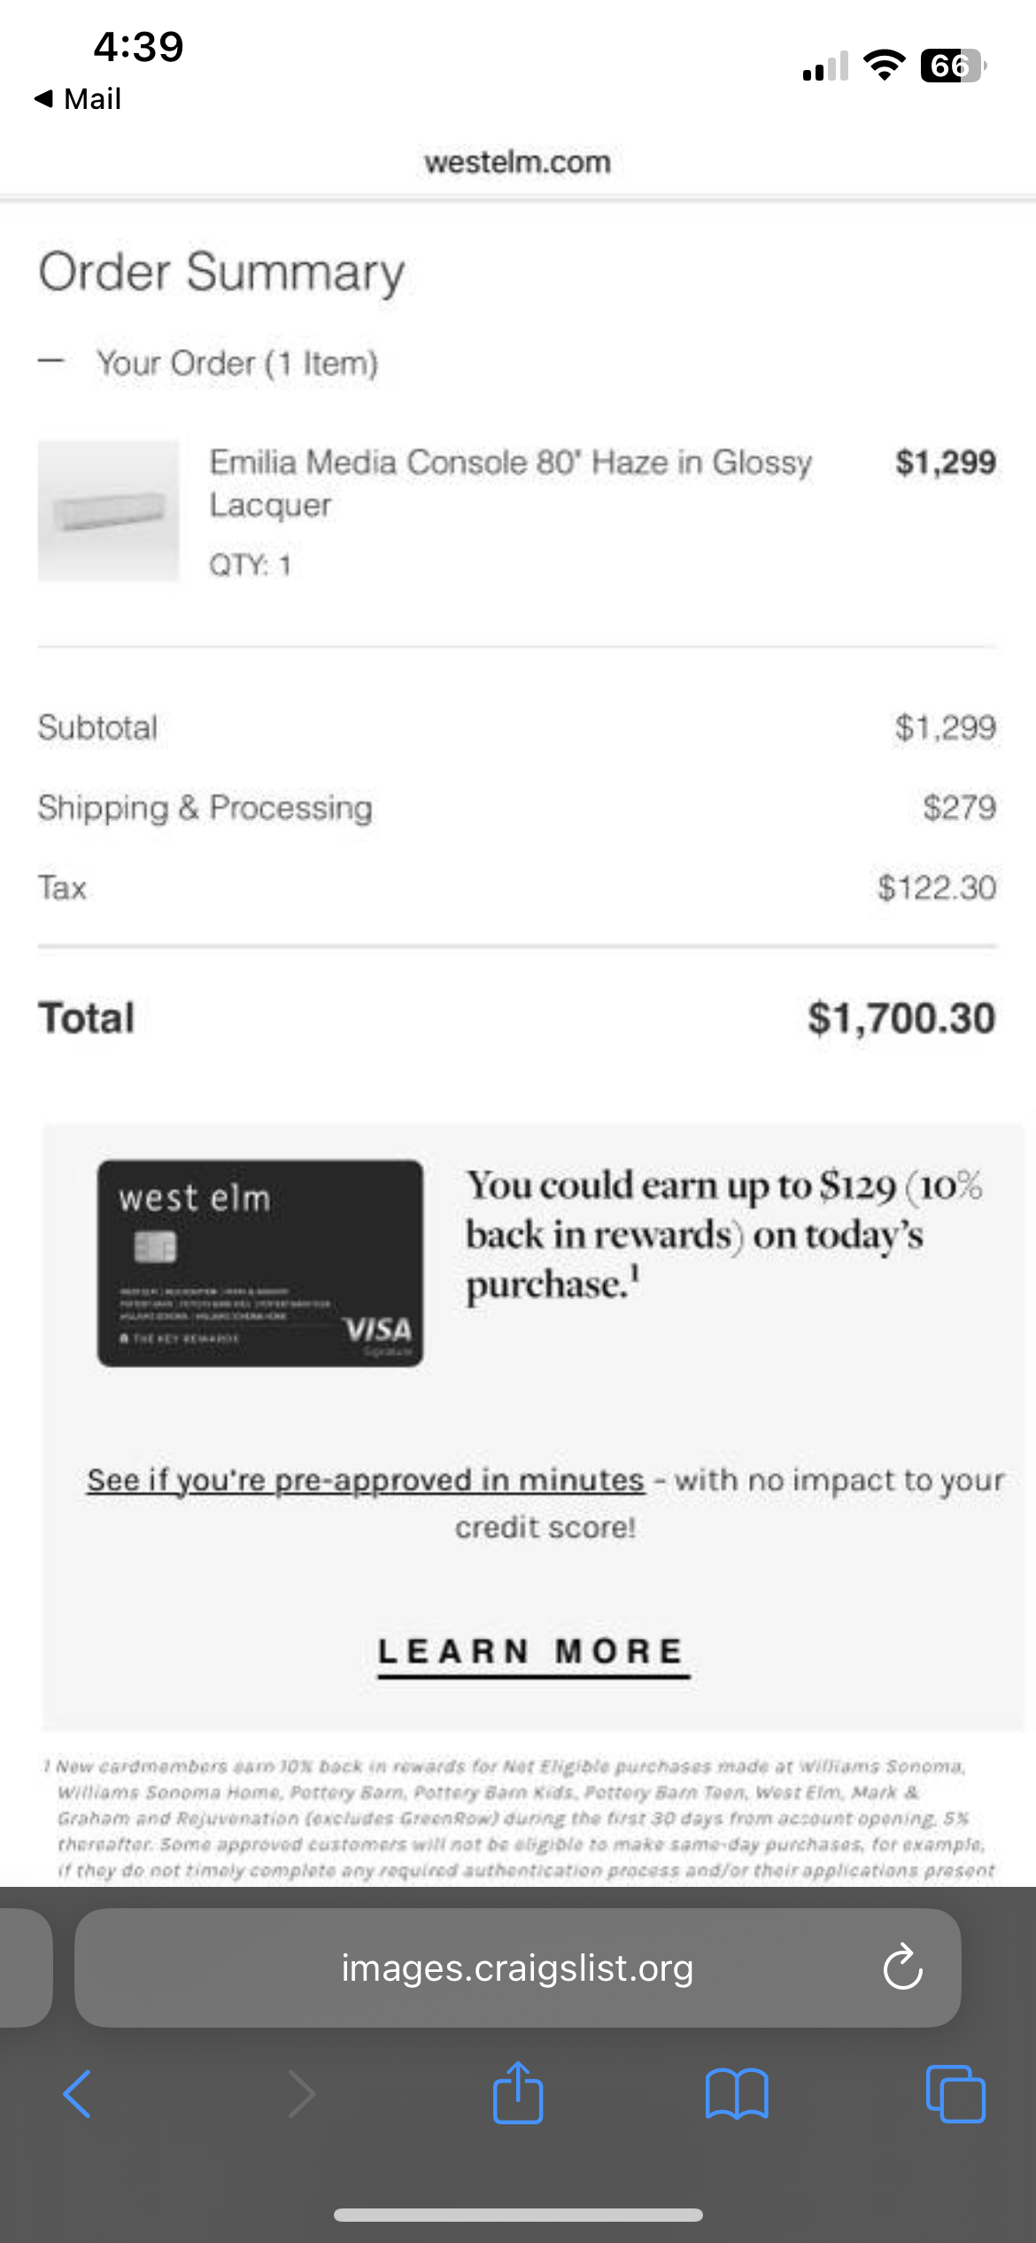Open the Bookmarks book icon
Viewport: 1036px width, 2243px height.
pyautogui.click(x=737, y=2093)
